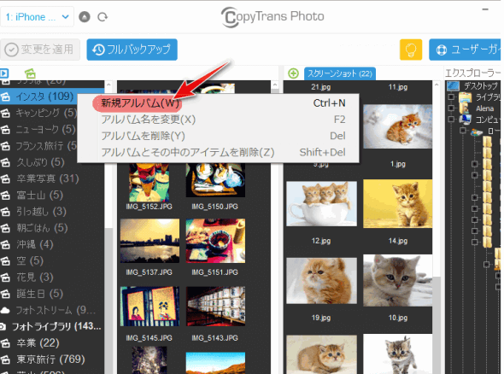Viewport: 504px width, 374px height.
Task: Click the green plus add folder icon
Action: pyautogui.click(x=293, y=73)
